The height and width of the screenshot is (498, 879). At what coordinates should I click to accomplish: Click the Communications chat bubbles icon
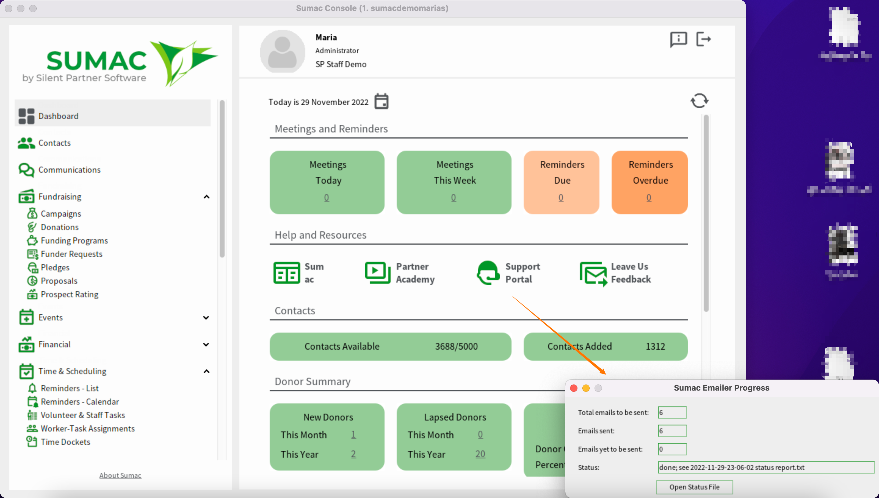[26, 170]
